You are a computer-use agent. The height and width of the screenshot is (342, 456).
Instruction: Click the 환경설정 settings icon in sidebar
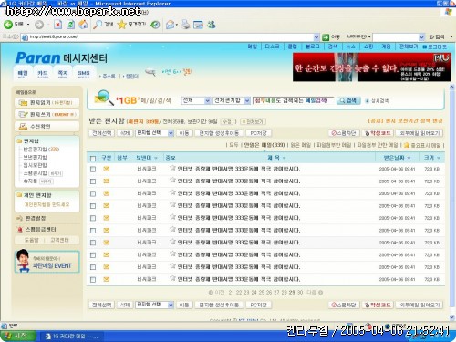[x=20, y=218]
